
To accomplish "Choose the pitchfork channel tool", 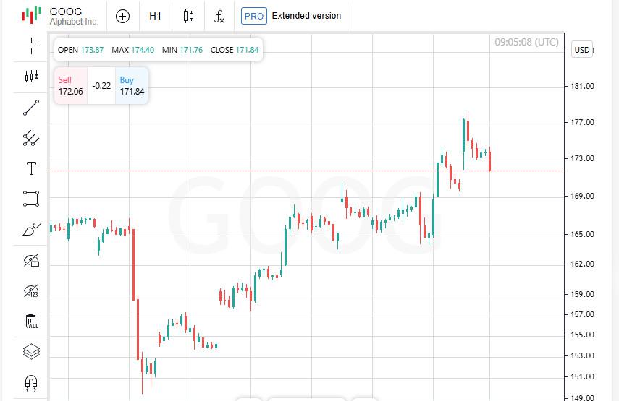I will 31,138.
